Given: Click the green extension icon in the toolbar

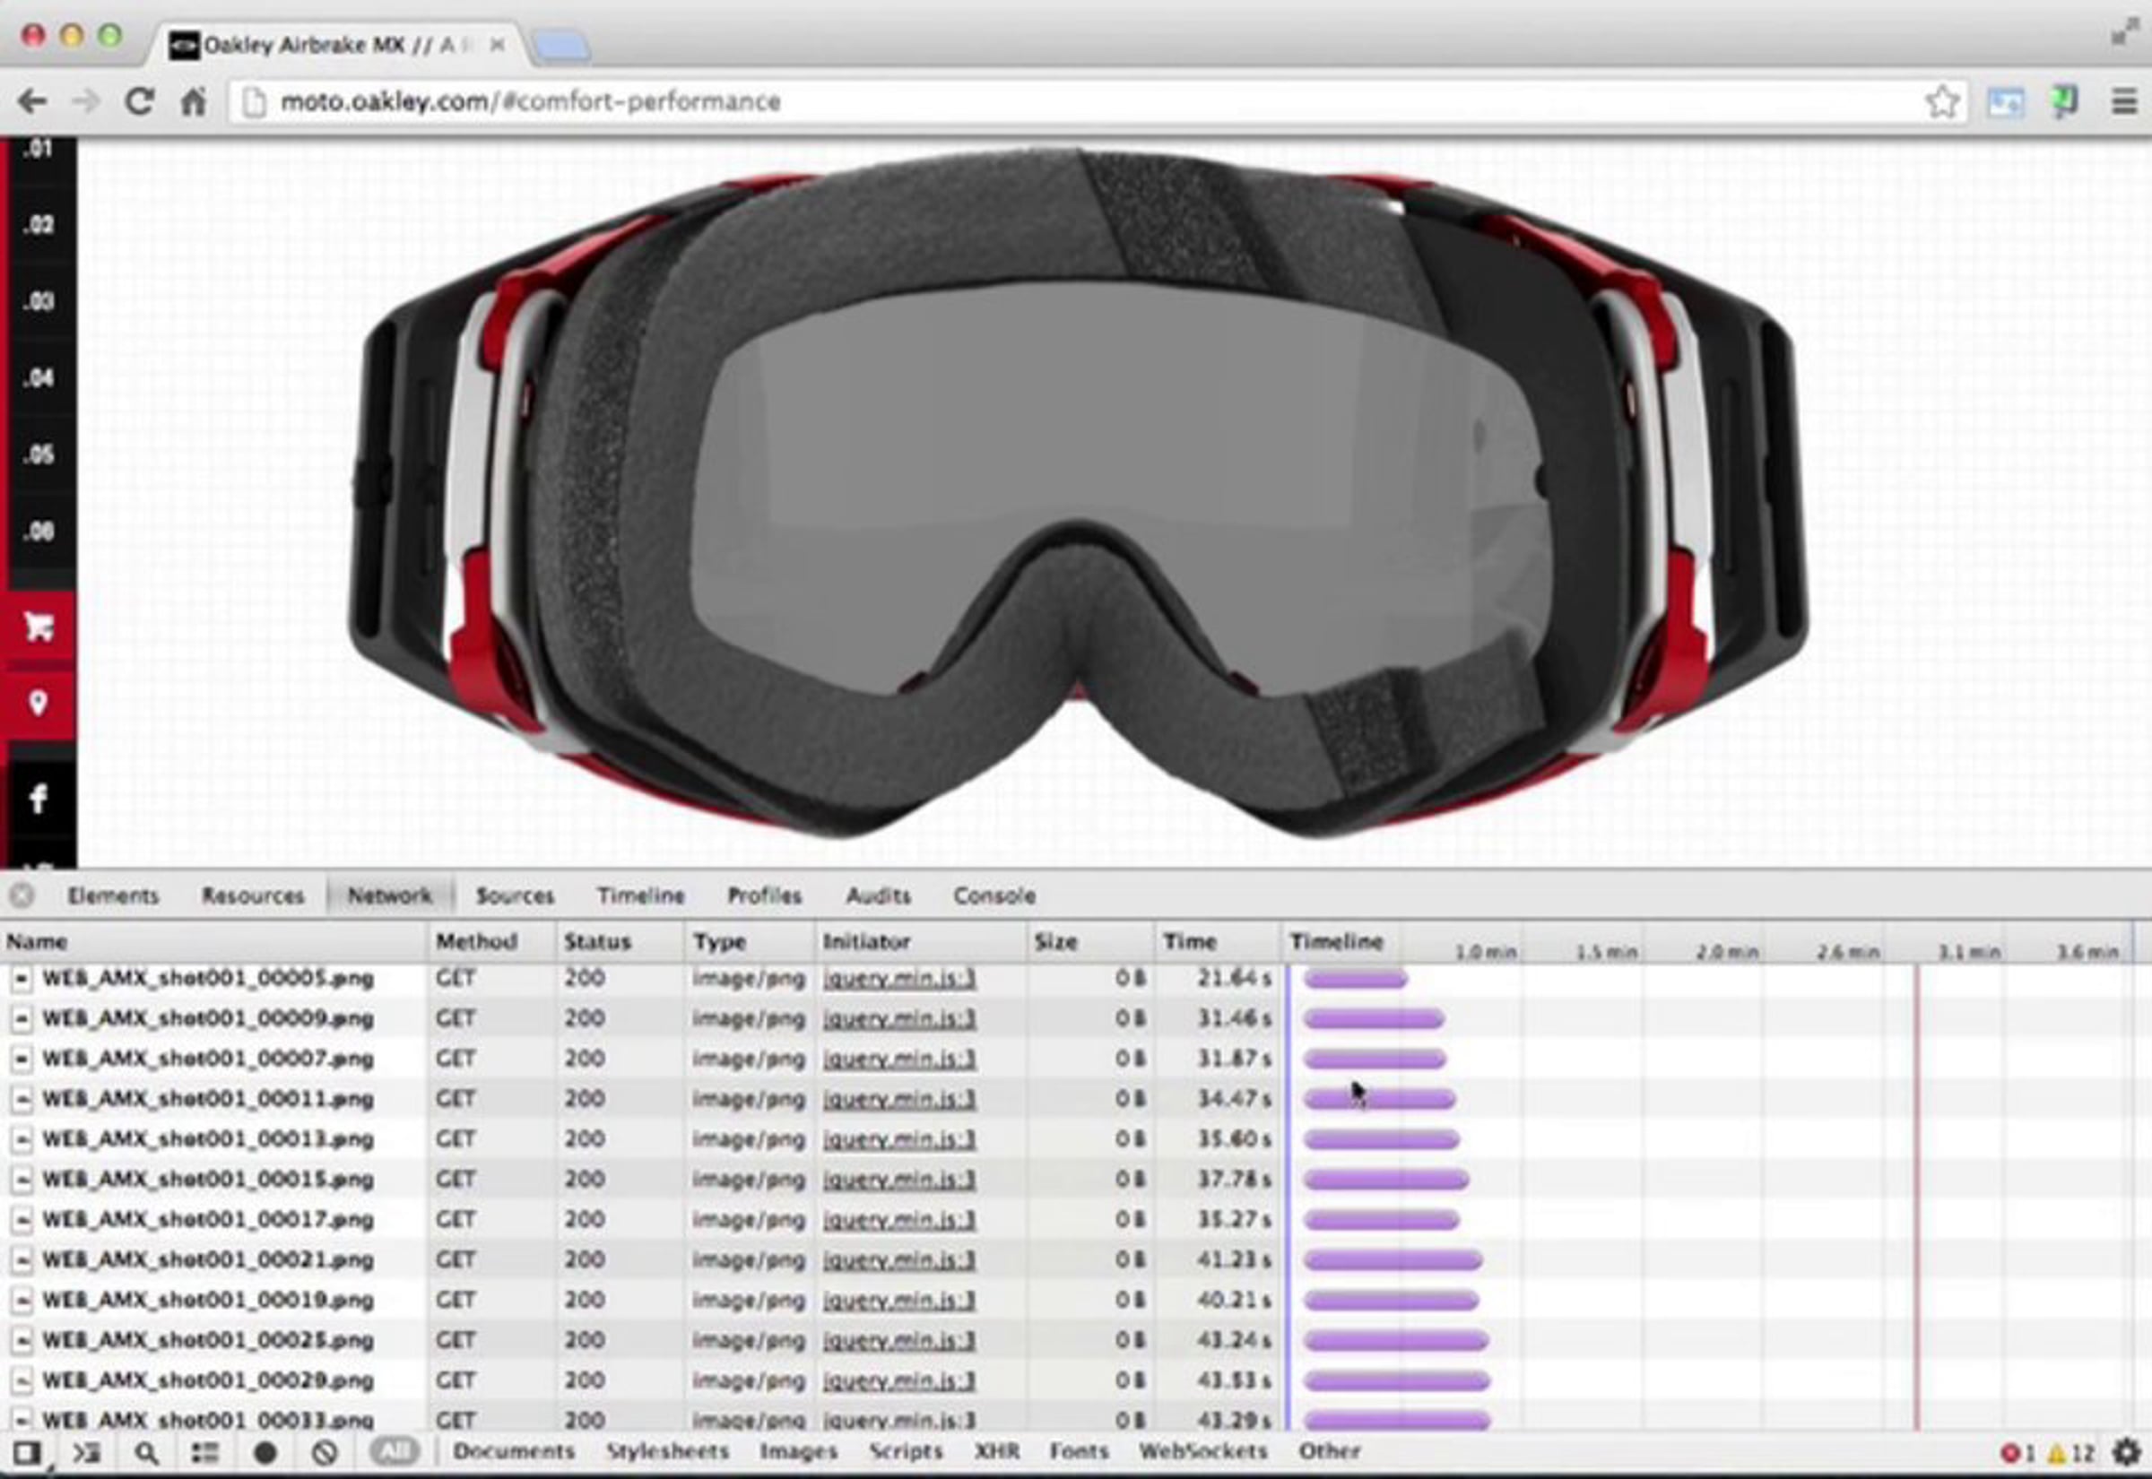Looking at the screenshot, I should [2065, 101].
